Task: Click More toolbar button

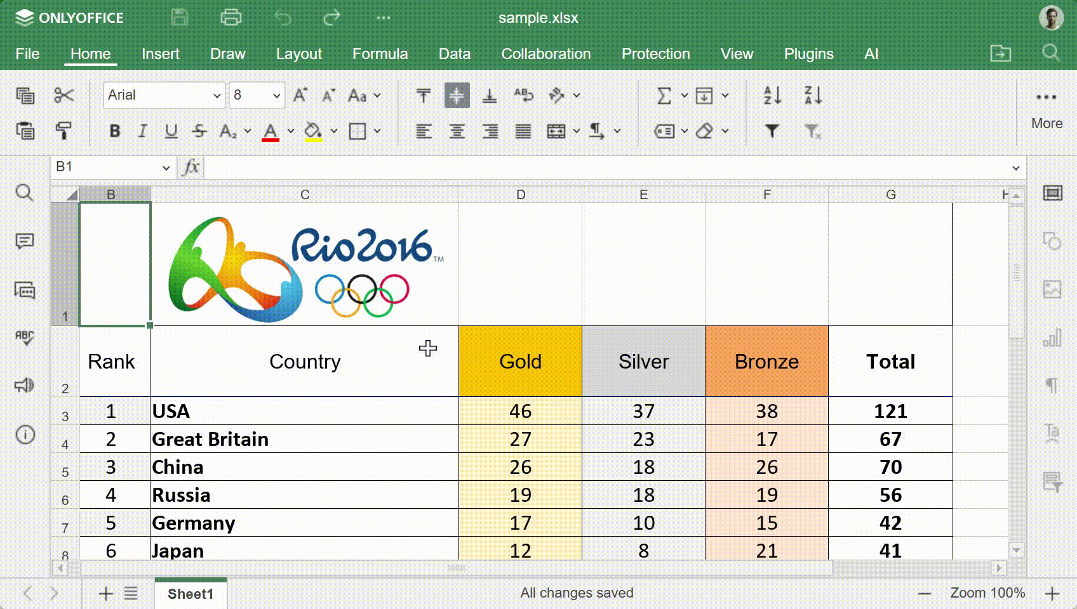Action: [1047, 110]
